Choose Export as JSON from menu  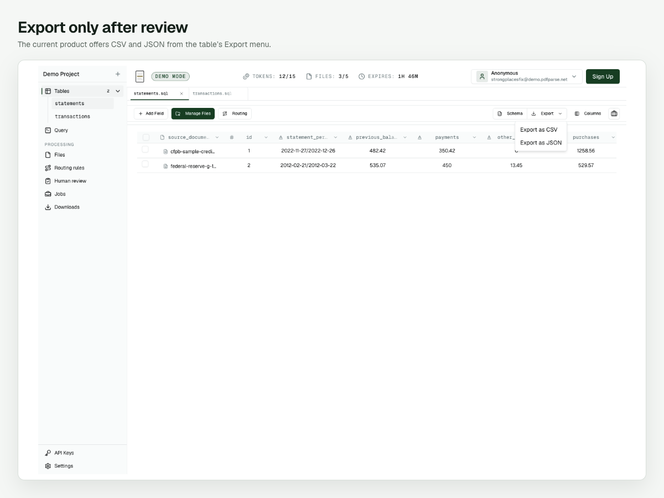point(541,143)
